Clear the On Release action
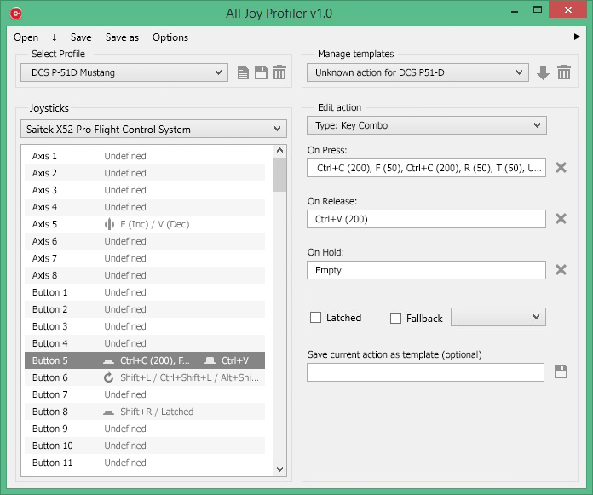The width and height of the screenshot is (593, 495). coord(561,219)
